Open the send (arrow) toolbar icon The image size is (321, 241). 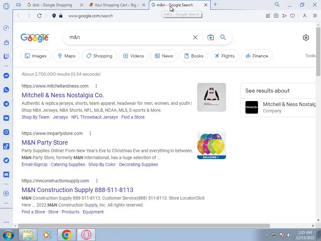coord(284,16)
